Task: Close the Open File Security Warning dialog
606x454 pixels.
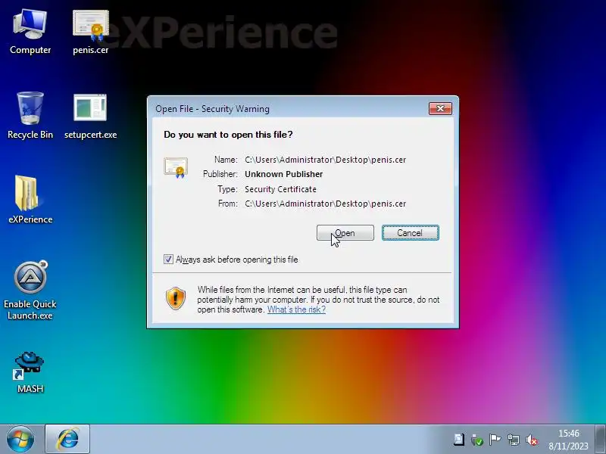Action: pos(440,108)
